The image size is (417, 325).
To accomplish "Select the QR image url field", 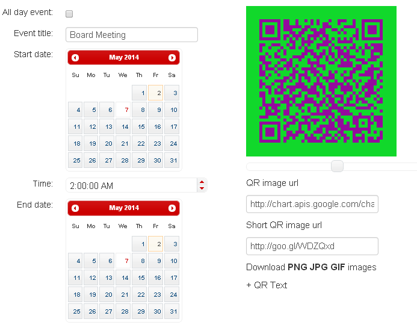I will [312, 205].
